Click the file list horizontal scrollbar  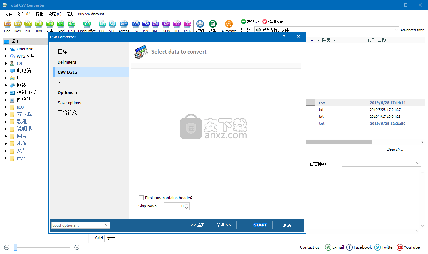click(339, 142)
